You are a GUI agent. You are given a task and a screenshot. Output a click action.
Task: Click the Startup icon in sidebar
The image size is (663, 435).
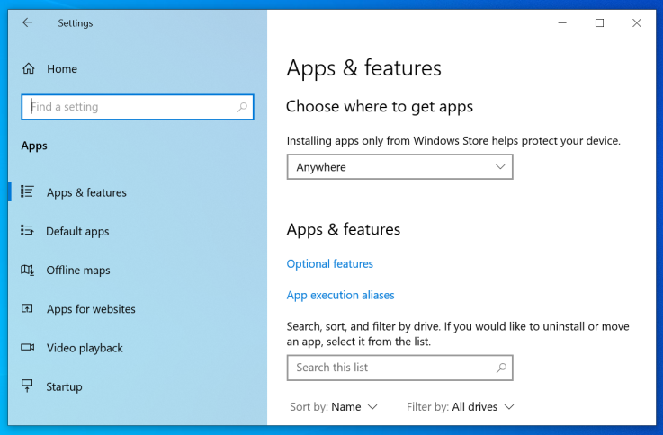27,386
